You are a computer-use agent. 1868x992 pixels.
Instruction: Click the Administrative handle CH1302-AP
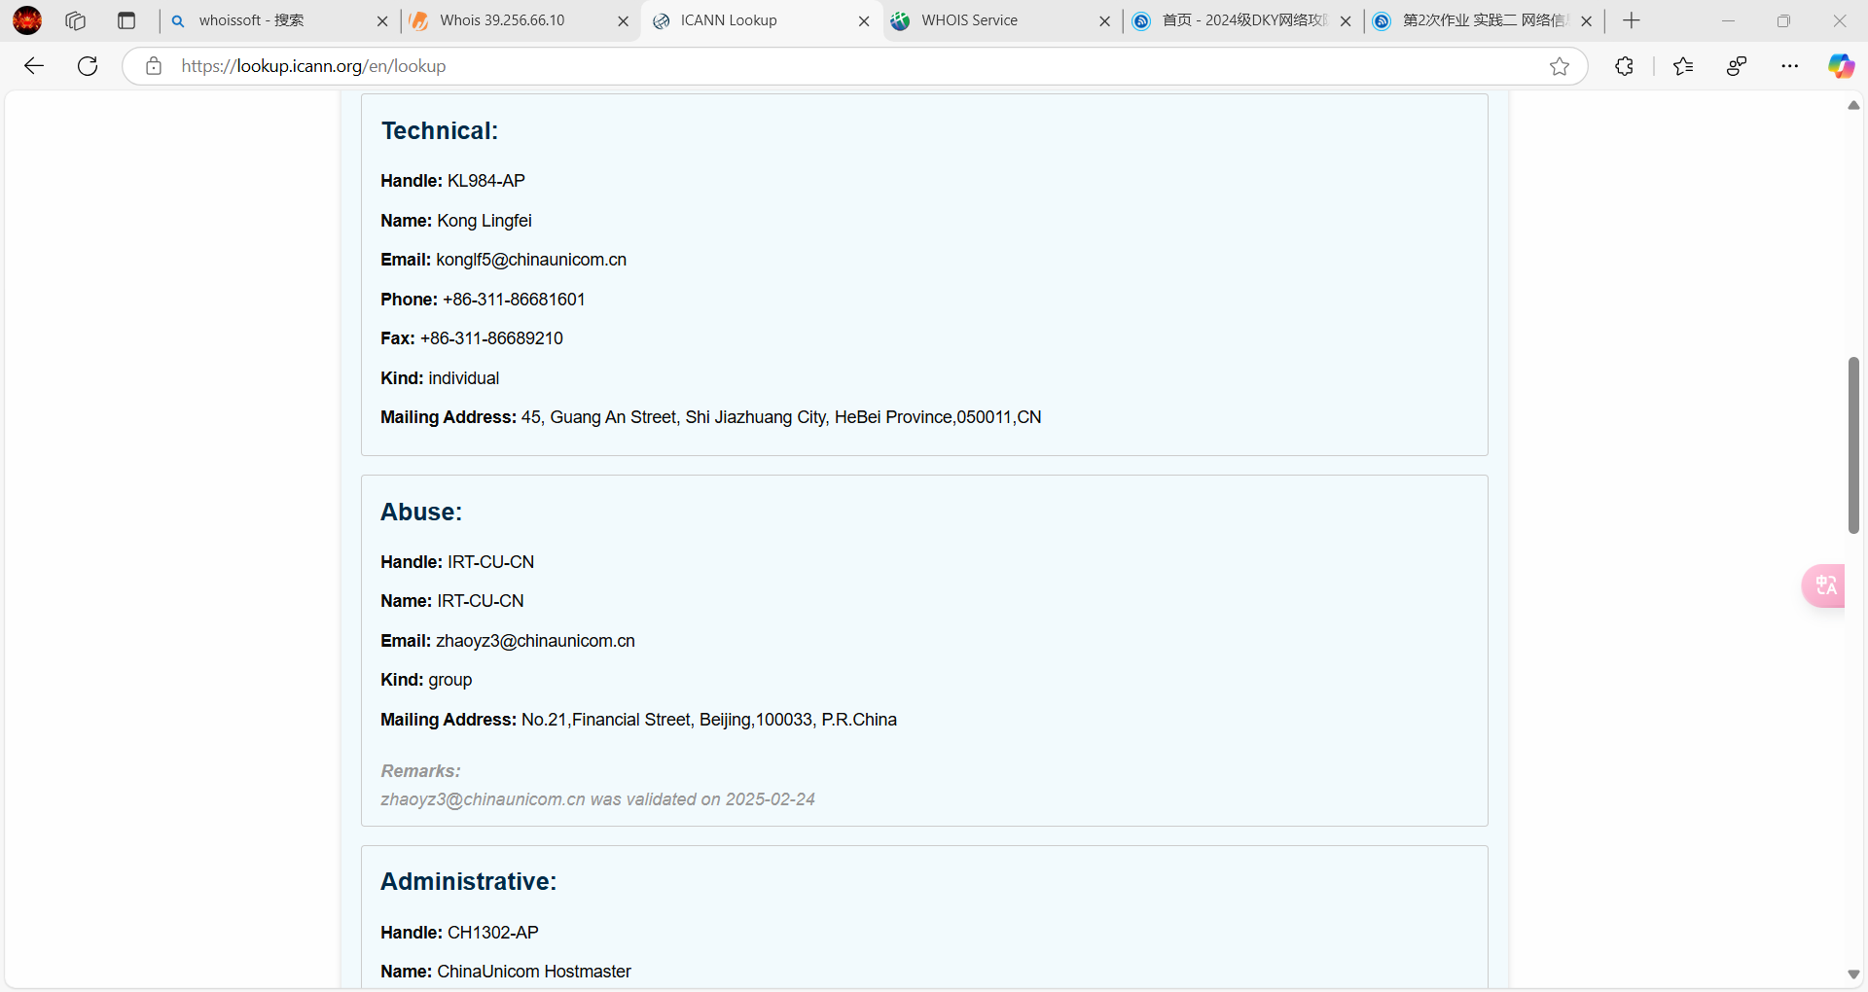tap(493, 933)
